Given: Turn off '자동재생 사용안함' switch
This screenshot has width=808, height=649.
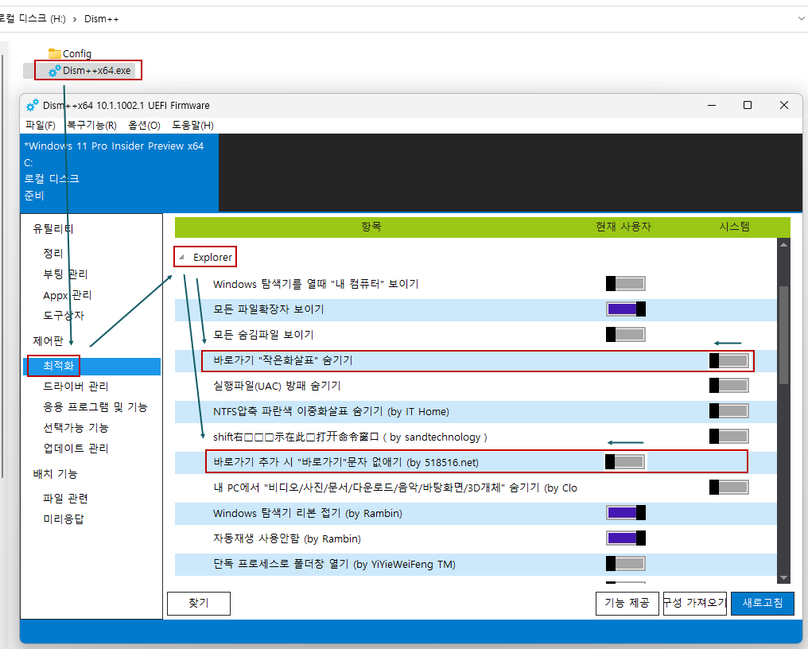Looking at the screenshot, I should point(626,538).
